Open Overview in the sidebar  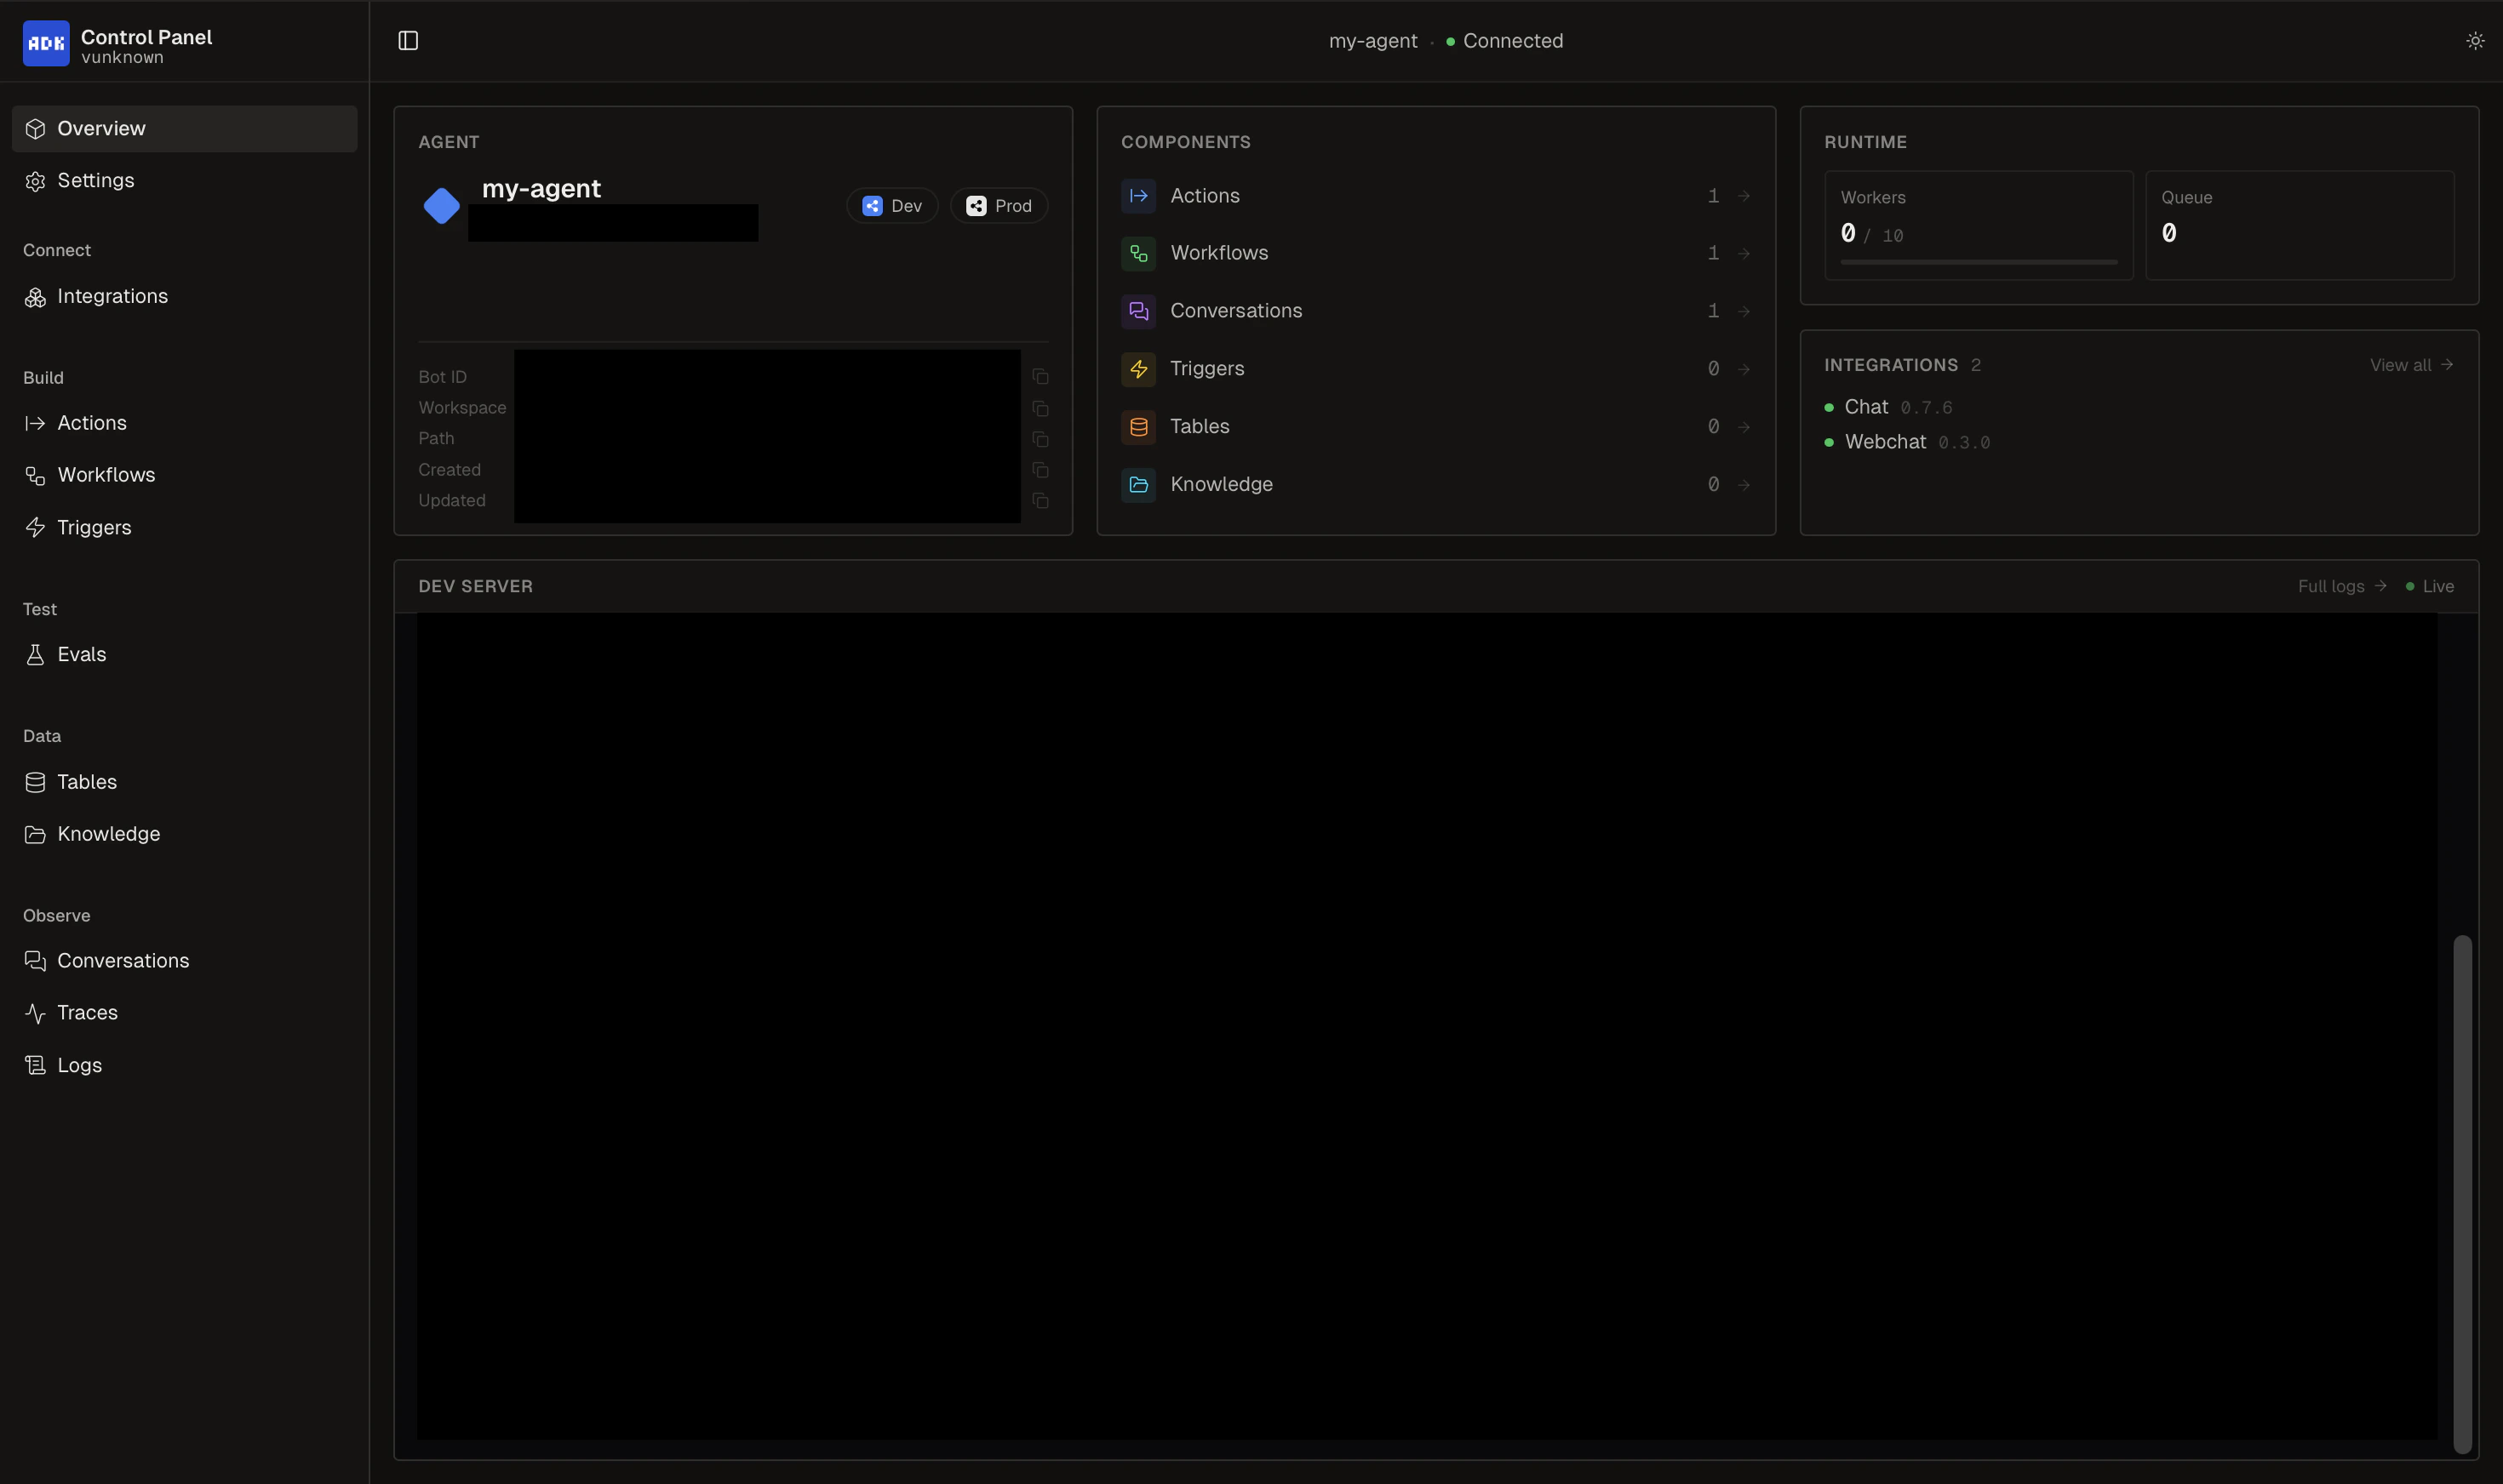(100, 128)
